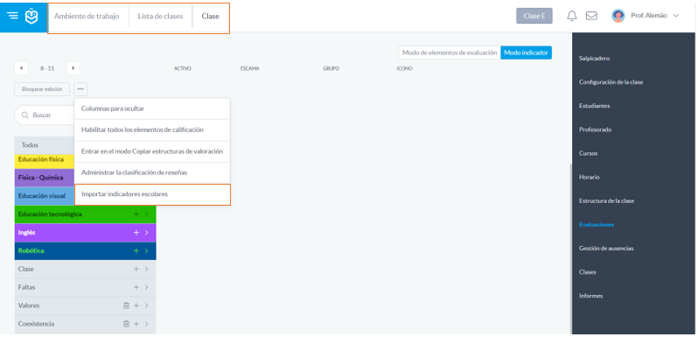
Task: Add item to Faltas row with plus
Action: (x=136, y=287)
